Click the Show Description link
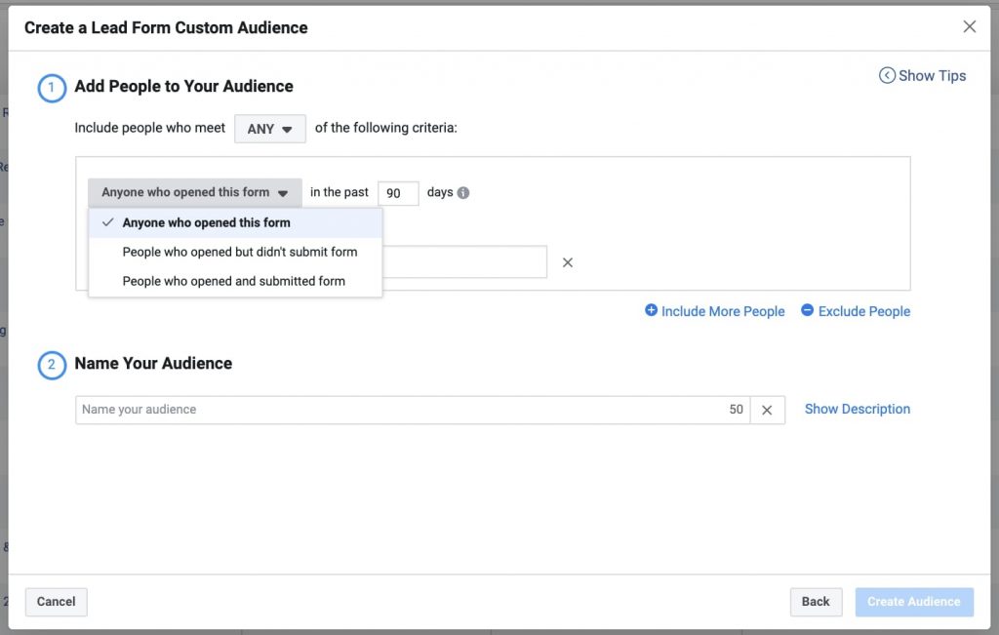The height and width of the screenshot is (635, 999). (857, 409)
